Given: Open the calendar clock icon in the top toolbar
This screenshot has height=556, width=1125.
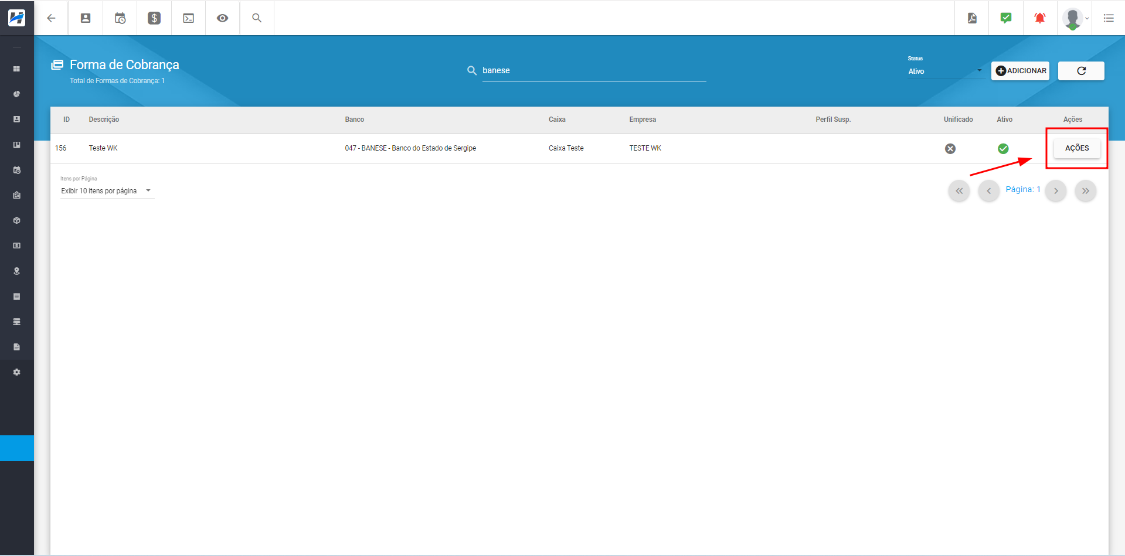Looking at the screenshot, I should click(x=120, y=18).
